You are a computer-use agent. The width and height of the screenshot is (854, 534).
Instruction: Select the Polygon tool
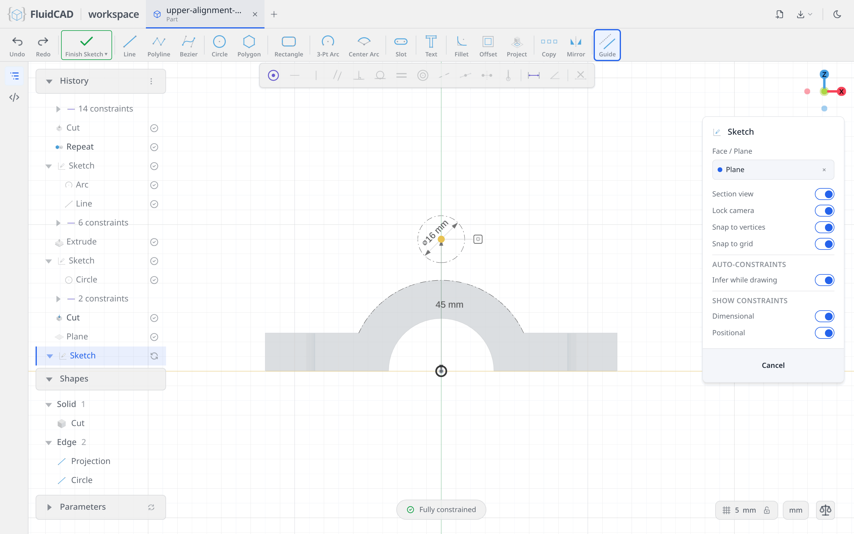click(x=249, y=46)
